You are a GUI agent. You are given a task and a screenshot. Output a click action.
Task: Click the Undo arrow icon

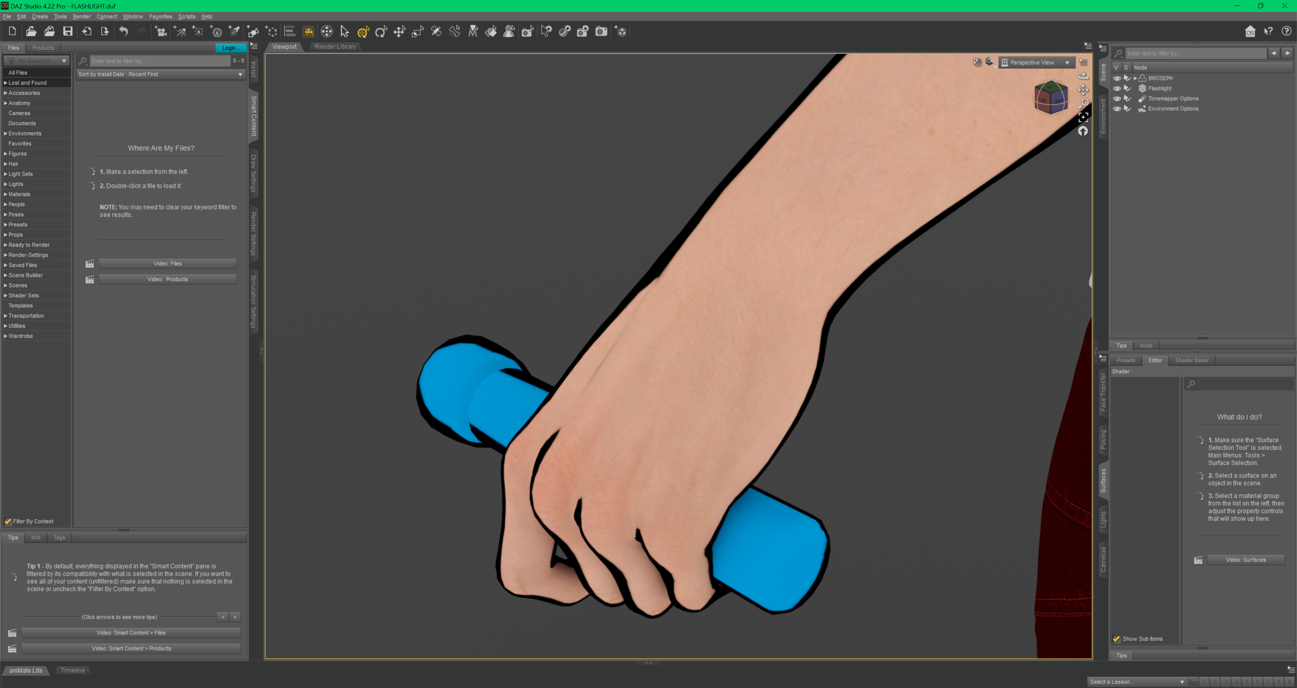123,31
